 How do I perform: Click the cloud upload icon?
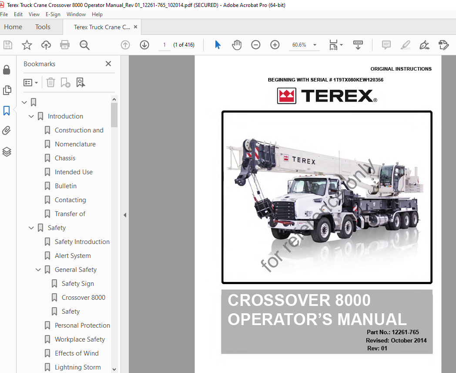(46, 45)
